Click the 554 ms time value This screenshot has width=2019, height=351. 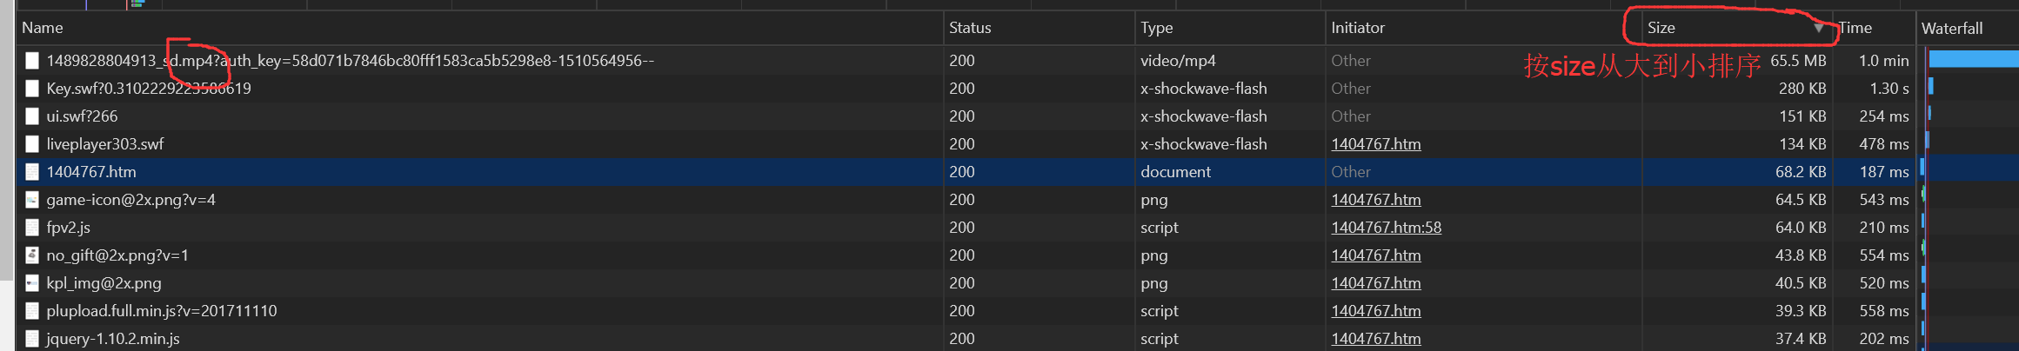coord(1884,255)
